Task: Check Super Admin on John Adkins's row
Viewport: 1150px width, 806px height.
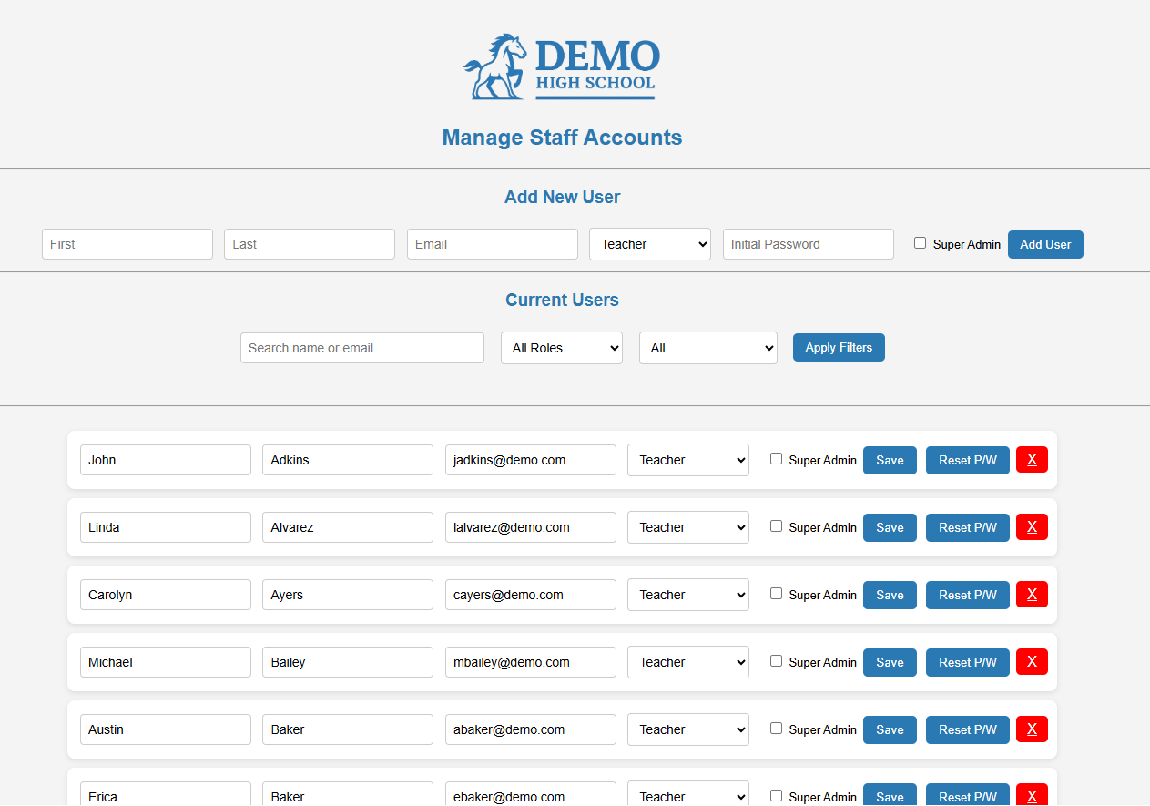Action: [776, 458]
